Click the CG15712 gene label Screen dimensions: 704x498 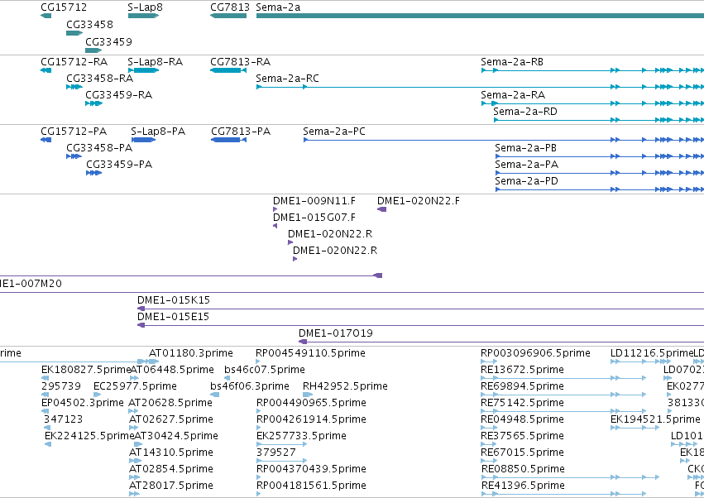tap(64, 7)
